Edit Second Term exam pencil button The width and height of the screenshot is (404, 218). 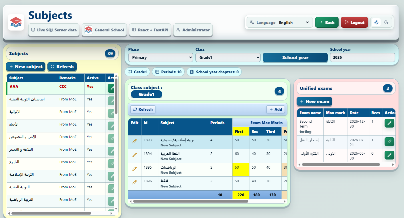(389, 123)
